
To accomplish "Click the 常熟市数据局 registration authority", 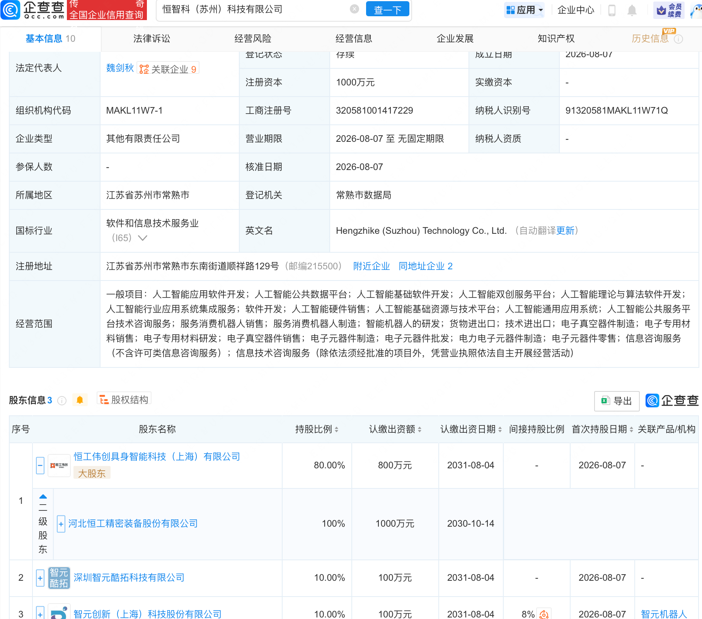I will point(364,195).
